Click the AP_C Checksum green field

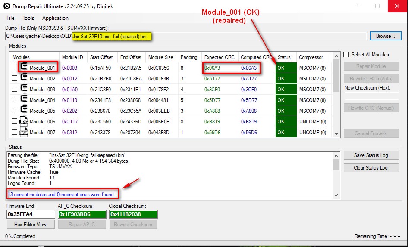click(82, 214)
